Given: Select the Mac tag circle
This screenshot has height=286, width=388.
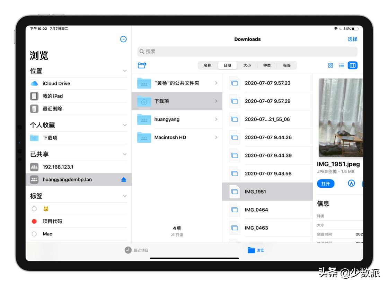Looking at the screenshot, I should (34, 234).
